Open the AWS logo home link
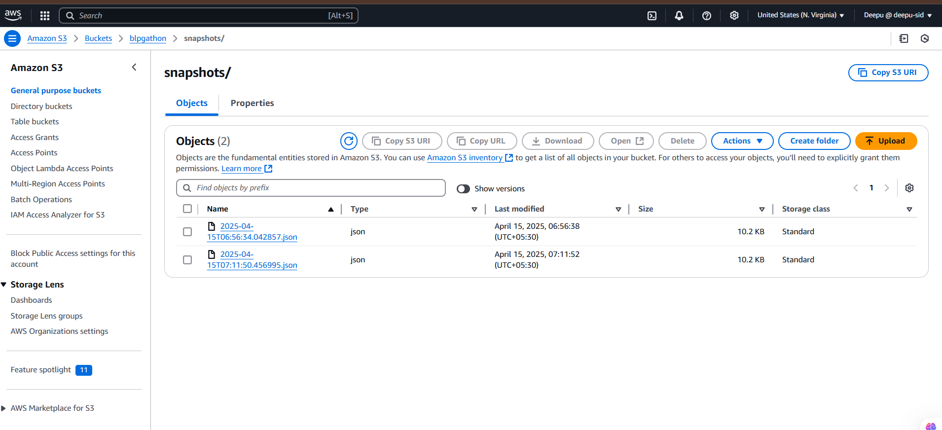 tap(13, 15)
